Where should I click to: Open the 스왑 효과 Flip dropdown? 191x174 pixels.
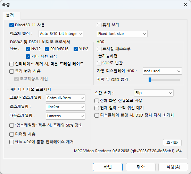pos(154,93)
